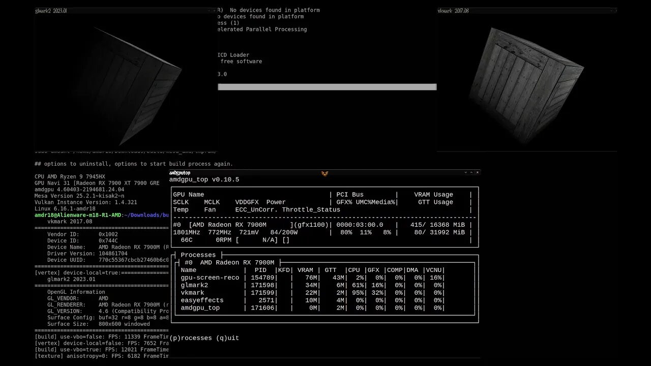
Task: Click the 'KFD' column header in Processes
Action: (x=284, y=270)
